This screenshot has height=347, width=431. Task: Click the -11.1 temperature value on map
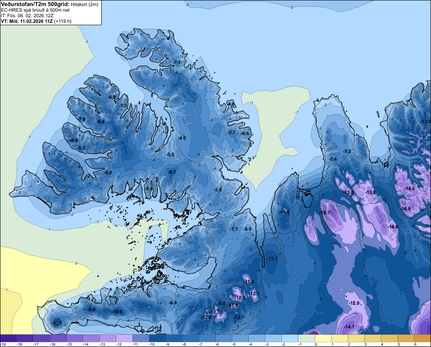click(x=57, y=323)
